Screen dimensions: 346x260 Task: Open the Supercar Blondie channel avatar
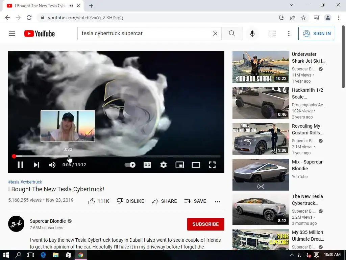click(x=16, y=224)
